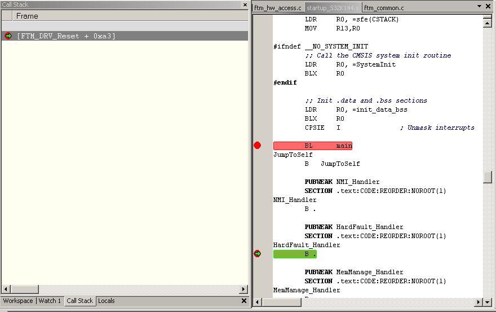Click the 'NMI_Handler' label line
496x312 pixels.
click(x=295, y=200)
